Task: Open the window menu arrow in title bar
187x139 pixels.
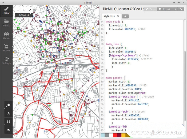Action: (3, 2)
